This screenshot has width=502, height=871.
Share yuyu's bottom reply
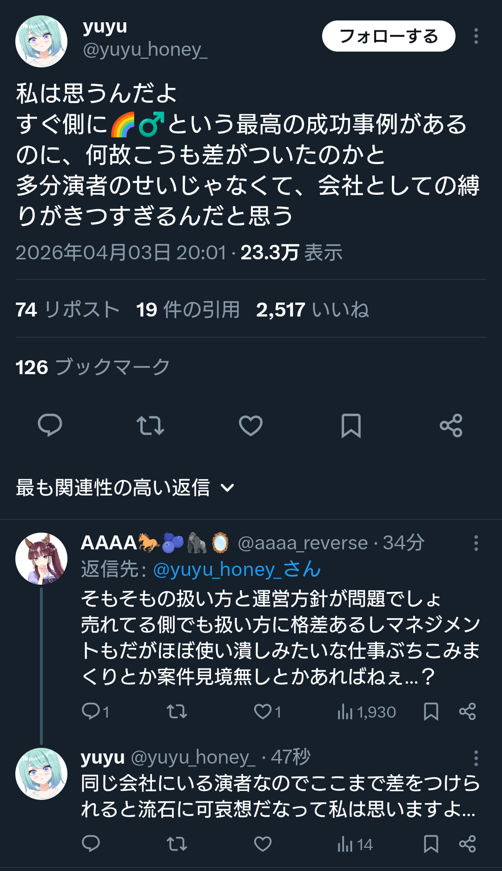pos(467,844)
